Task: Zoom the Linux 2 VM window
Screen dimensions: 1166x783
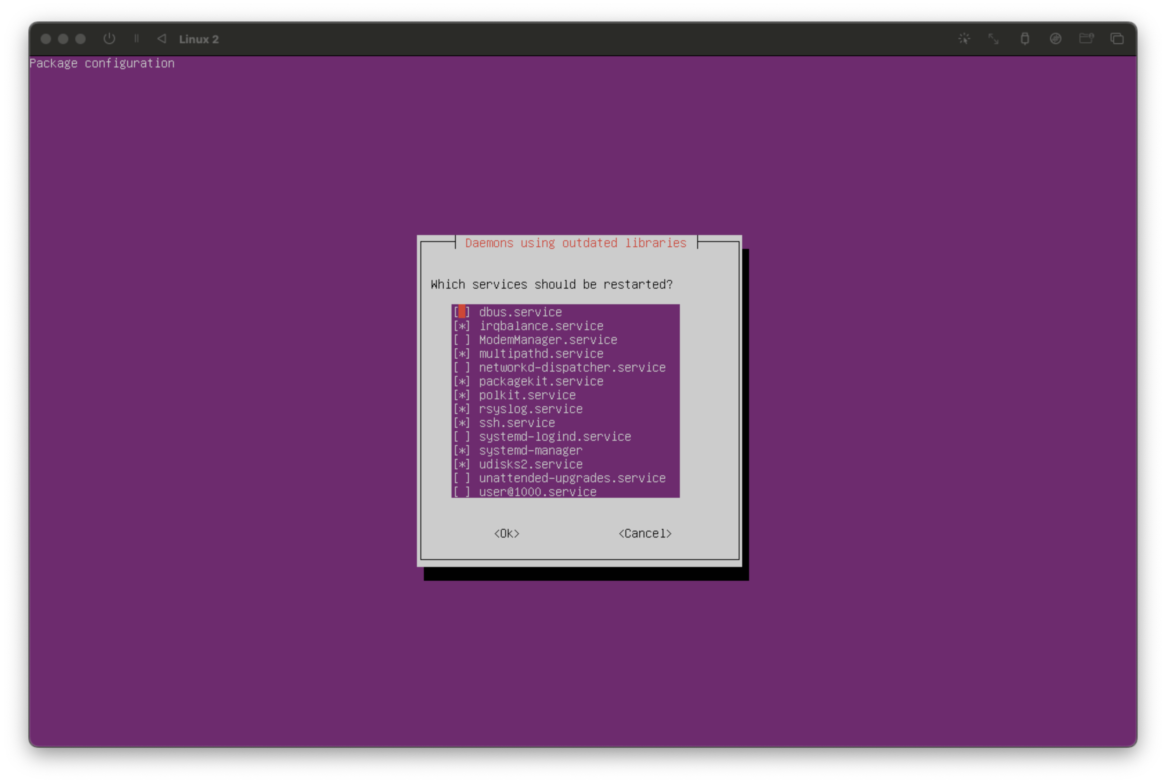Action: click(80, 38)
